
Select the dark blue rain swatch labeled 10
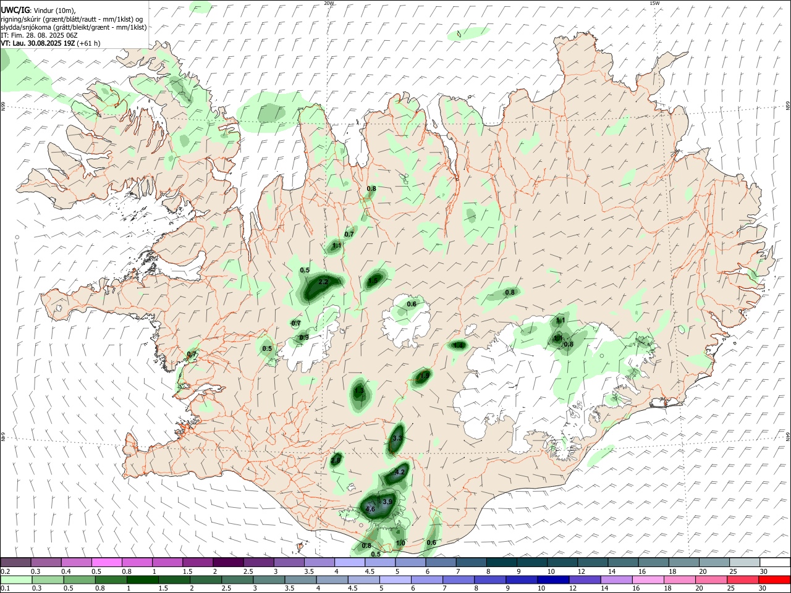tap(553, 579)
